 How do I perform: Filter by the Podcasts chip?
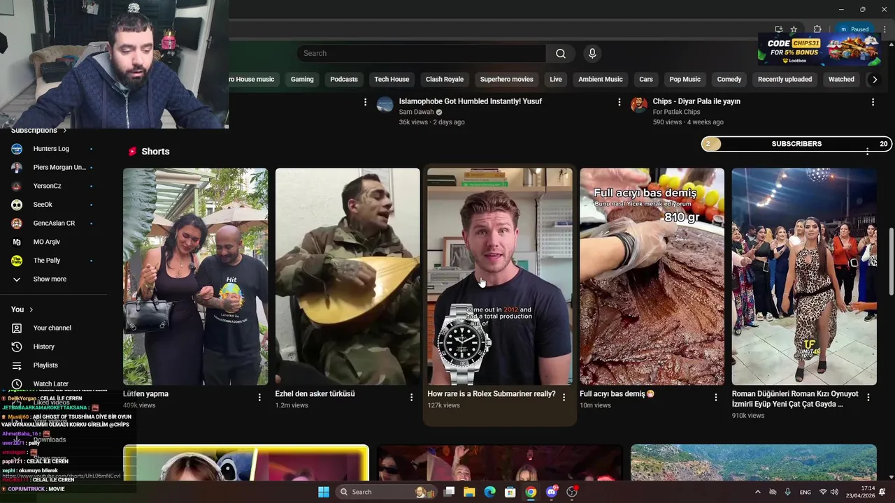pos(344,80)
